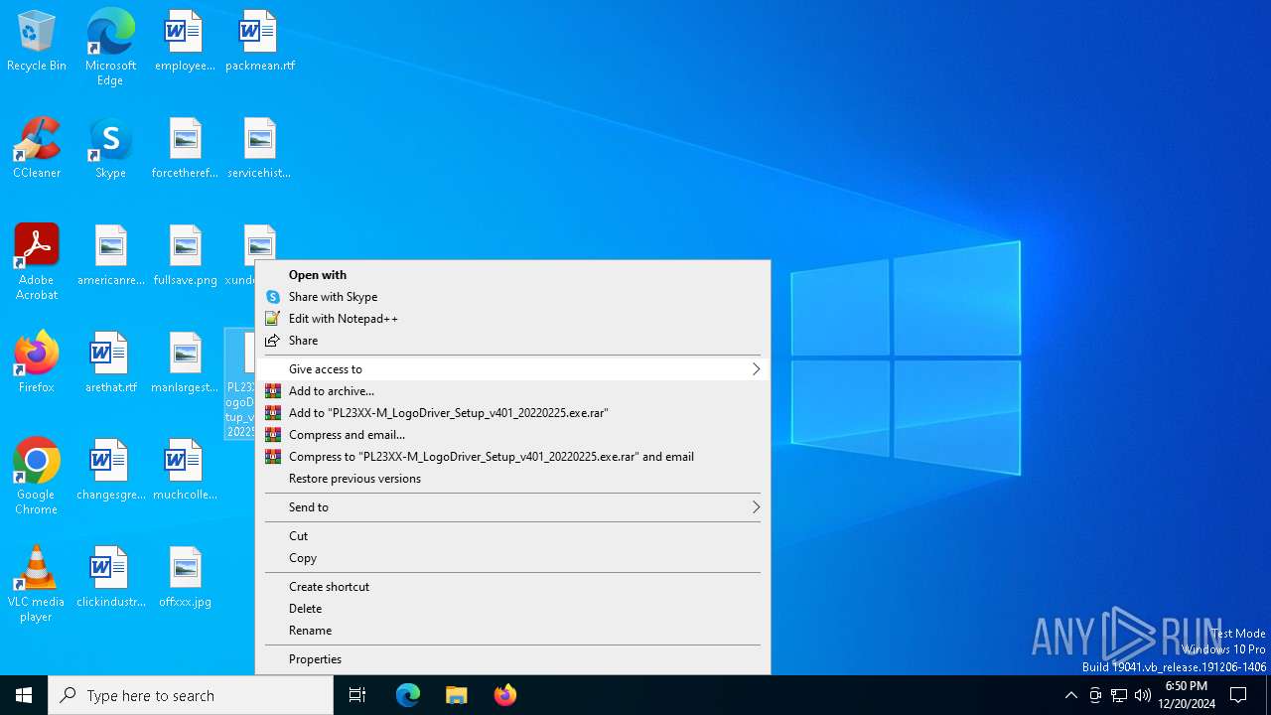Choose Edit with Notepad++ menu entry
Image resolution: width=1271 pixels, height=715 pixels.
(513, 319)
